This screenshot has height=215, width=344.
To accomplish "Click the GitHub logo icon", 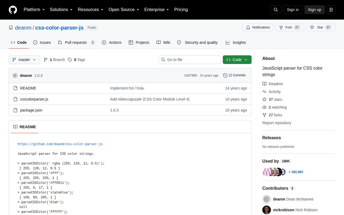I will 13,10.
